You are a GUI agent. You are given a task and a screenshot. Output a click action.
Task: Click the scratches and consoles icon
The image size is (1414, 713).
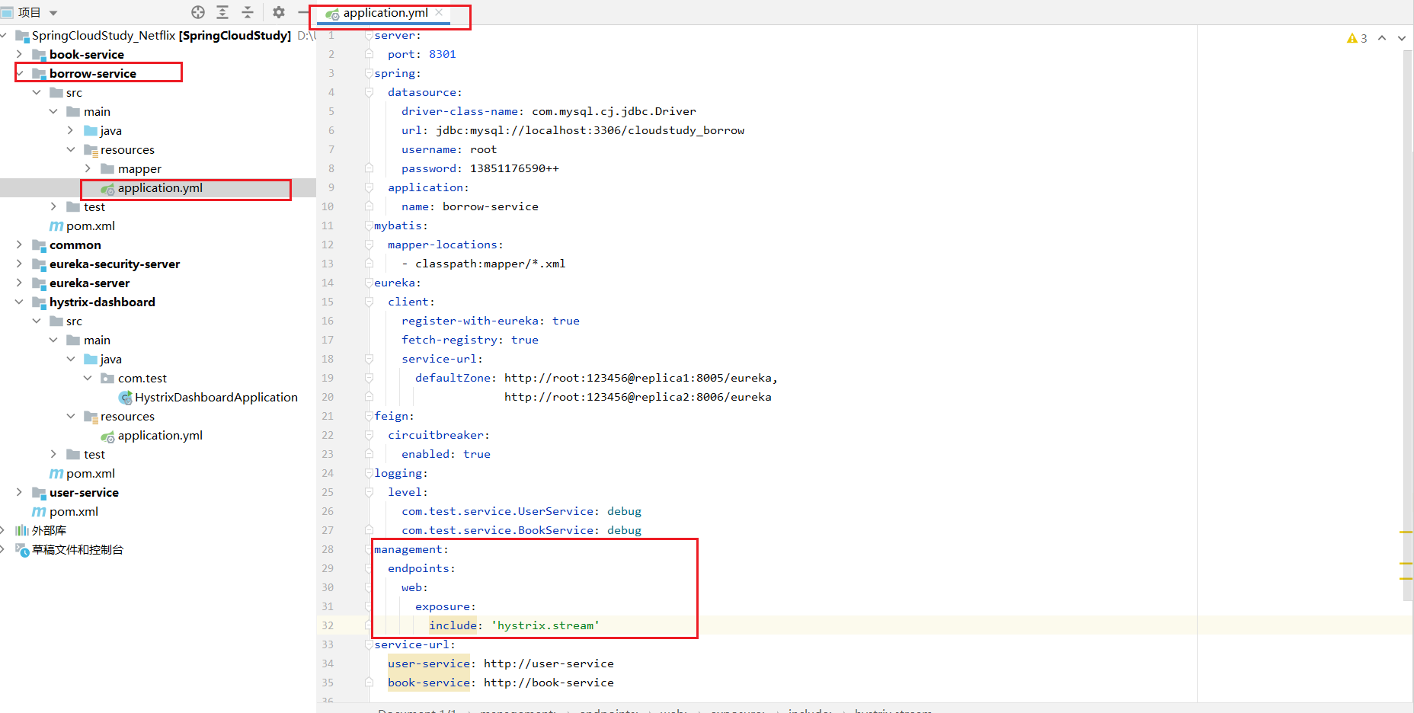pos(22,549)
